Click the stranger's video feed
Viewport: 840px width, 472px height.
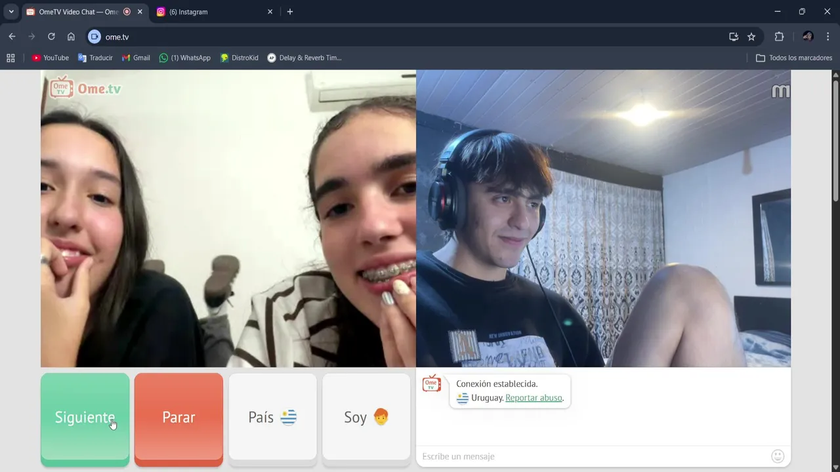(x=228, y=218)
